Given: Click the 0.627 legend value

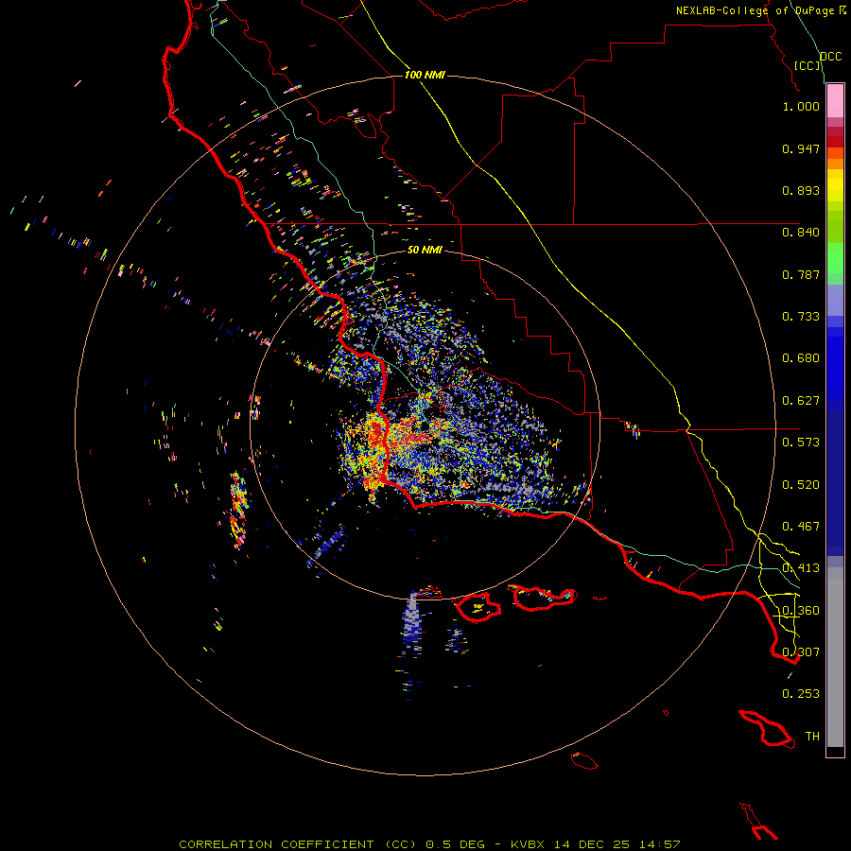Looking at the screenshot, I should tap(801, 401).
